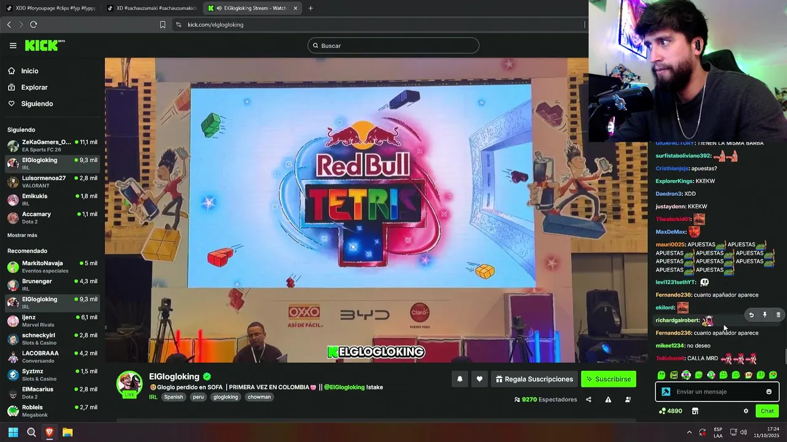The height and width of the screenshot is (442, 787).
Task: Click the ESP LAA language indicator
Action: (x=718, y=432)
